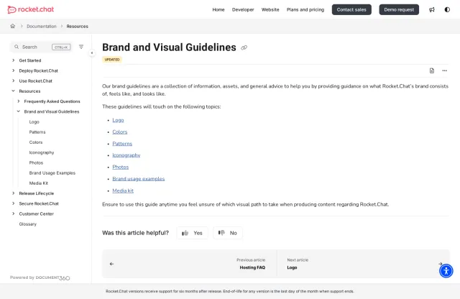Open Media Kit in the sidebar
Image resolution: width=460 pixels, height=299 pixels.
coord(38,183)
